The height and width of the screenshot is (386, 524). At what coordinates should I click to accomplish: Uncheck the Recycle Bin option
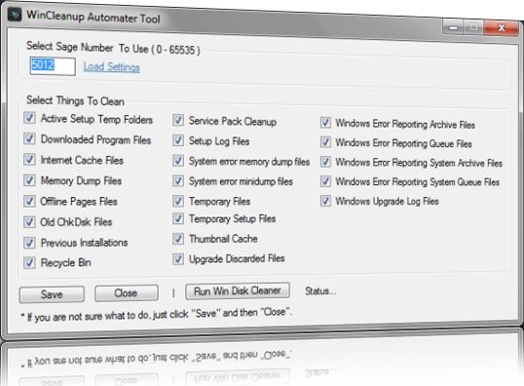tap(29, 262)
